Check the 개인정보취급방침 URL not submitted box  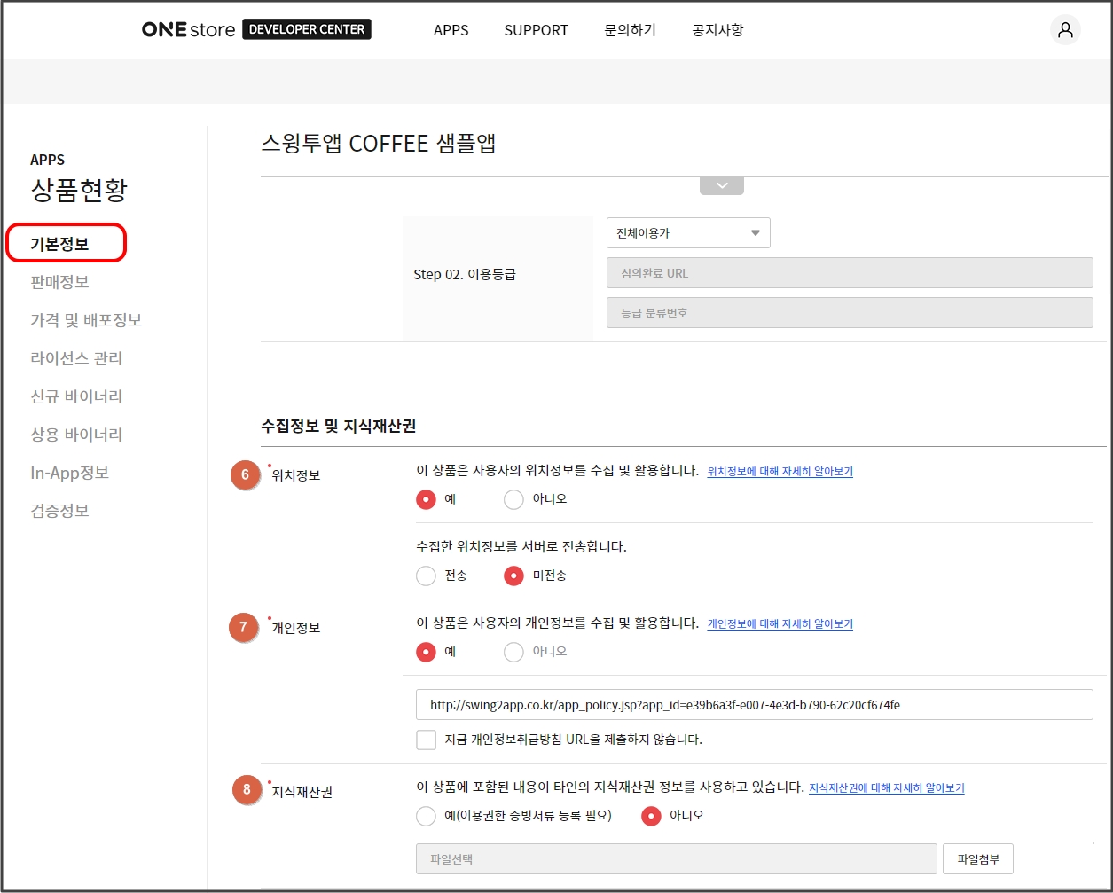pyautogui.click(x=427, y=740)
